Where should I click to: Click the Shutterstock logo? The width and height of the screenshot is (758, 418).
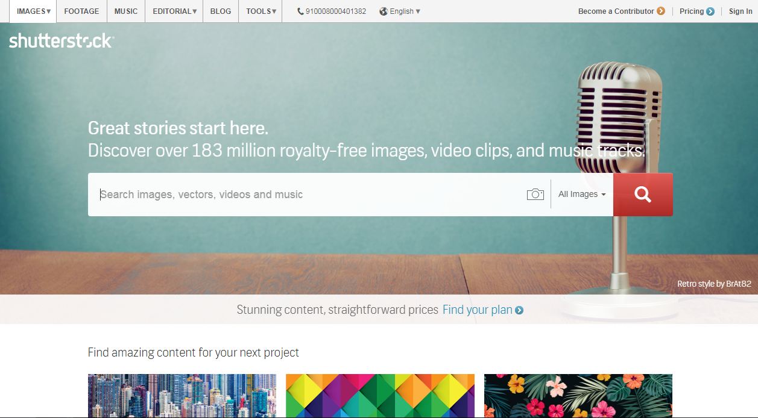pyautogui.click(x=61, y=41)
